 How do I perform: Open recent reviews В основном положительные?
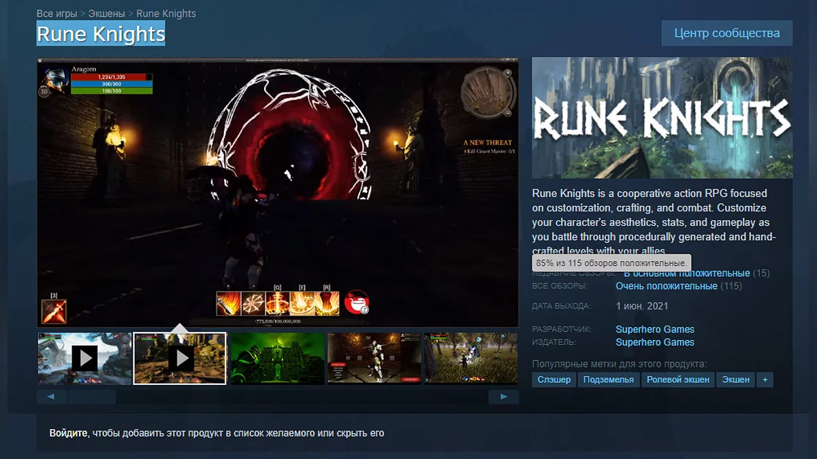687,273
